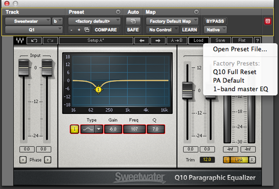The height and width of the screenshot is (189, 279).
Task: Copy setup with A→B button
Action: coord(177,41)
